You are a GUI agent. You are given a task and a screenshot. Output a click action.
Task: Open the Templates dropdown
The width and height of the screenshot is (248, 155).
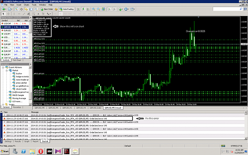[x=133, y=9]
